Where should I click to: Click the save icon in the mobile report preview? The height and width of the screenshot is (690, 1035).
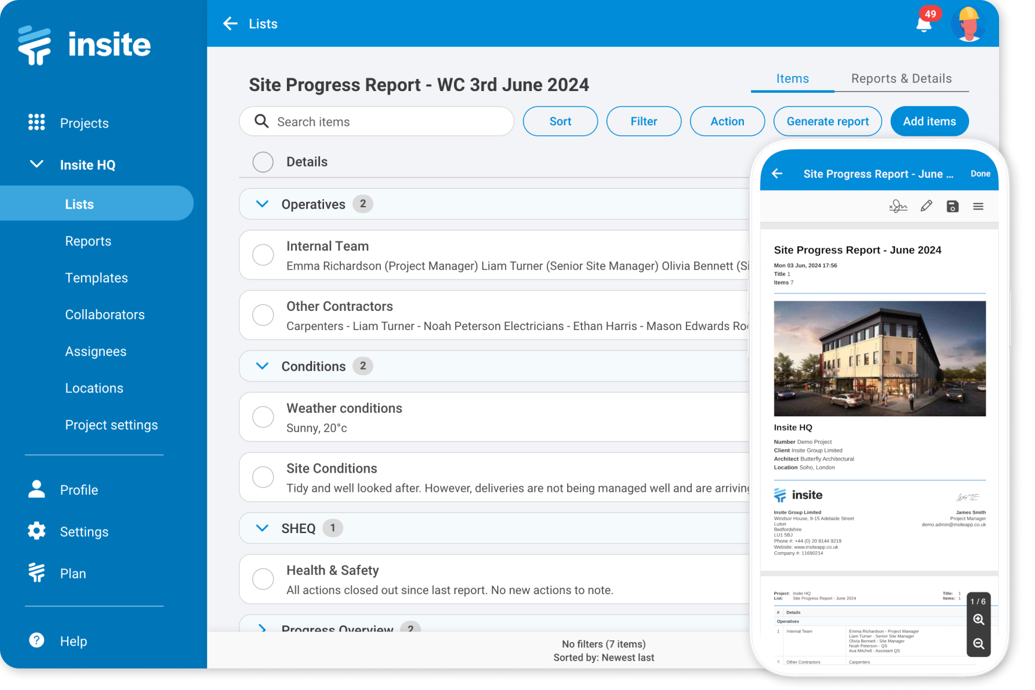click(952, 205)
